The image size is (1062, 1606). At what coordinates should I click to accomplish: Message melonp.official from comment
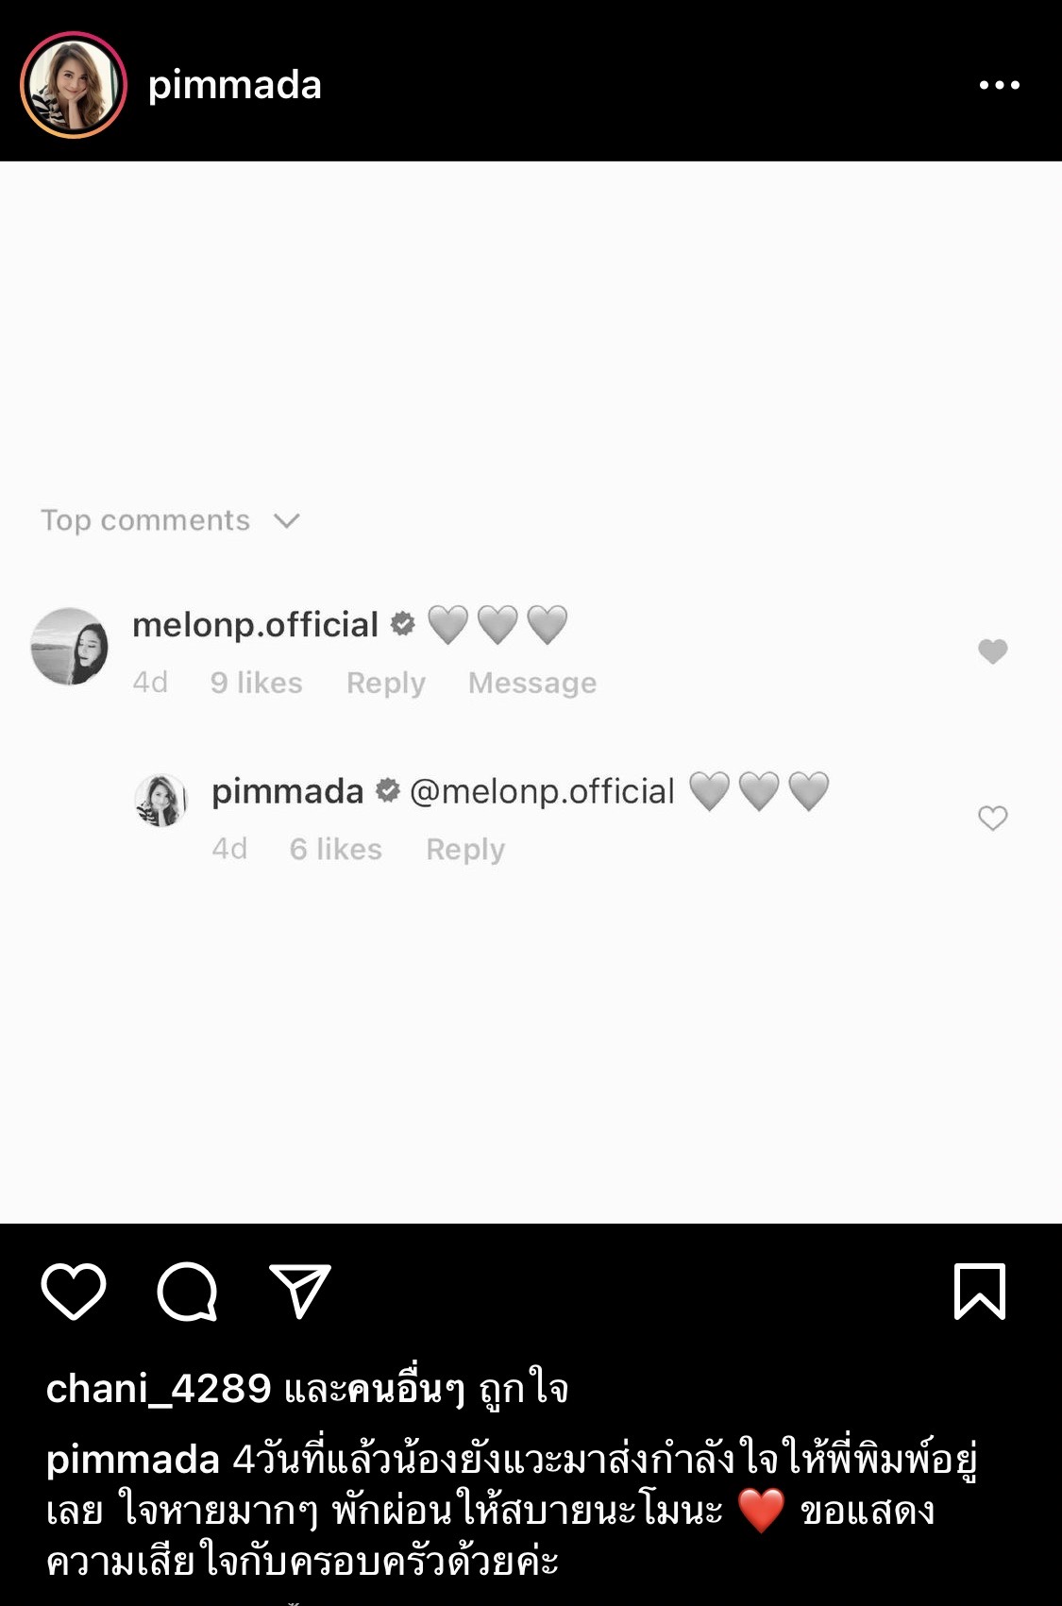[x=531, y=683]
